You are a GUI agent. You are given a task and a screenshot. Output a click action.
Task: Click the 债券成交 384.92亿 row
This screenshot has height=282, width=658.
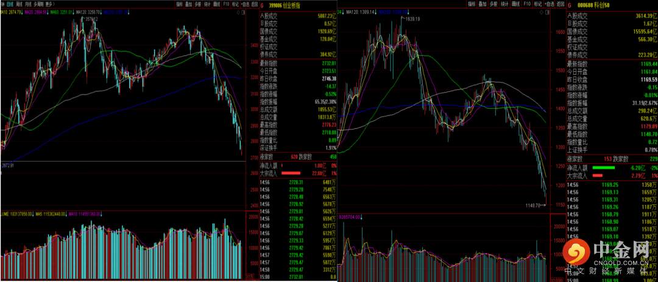[299, 54]
